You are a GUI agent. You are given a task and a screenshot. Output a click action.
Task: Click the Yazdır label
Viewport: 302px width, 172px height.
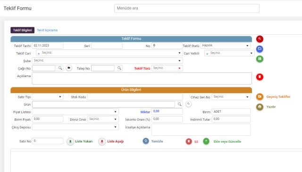pyautogui.click(x=271, y=107)
